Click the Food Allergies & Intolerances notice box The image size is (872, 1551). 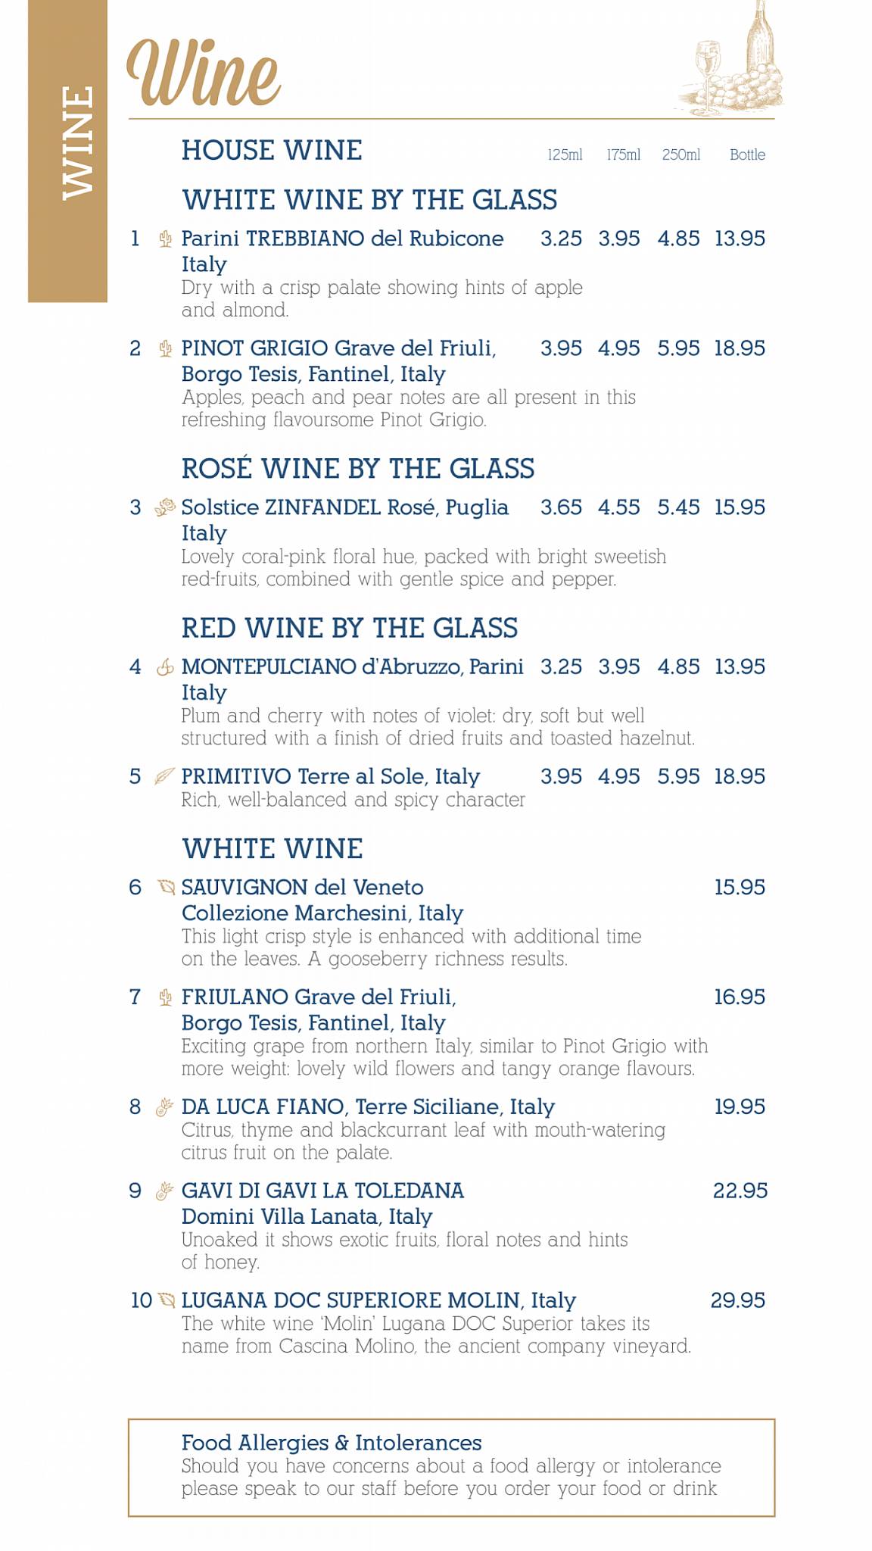point(451,1468)
